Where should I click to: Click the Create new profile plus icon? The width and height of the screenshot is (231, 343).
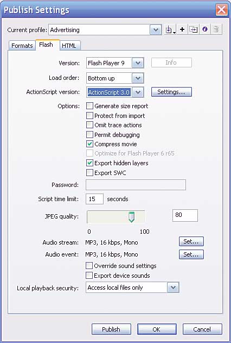point(182,29)
